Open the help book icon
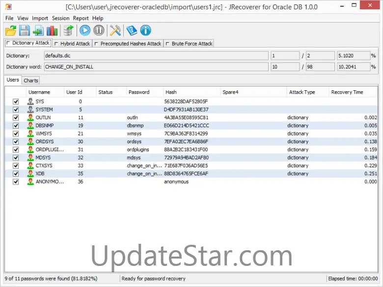Screen dimensions: 383x287 (132, 30)
